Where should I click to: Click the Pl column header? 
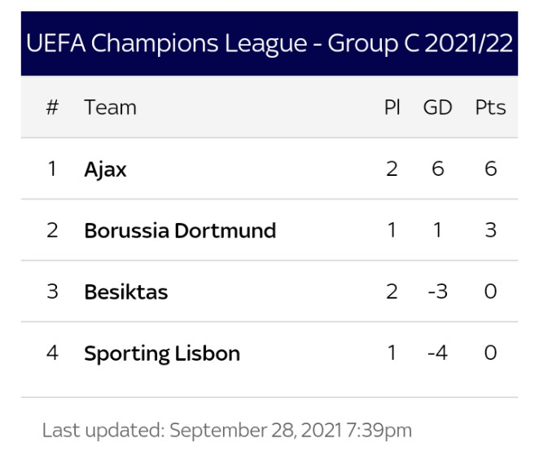click(x=392, y=107)
